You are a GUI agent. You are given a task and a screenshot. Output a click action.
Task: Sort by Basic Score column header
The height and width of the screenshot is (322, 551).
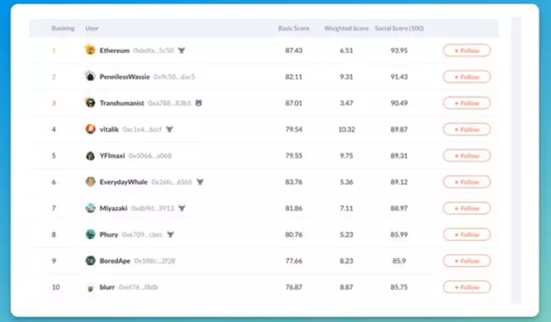294,28
